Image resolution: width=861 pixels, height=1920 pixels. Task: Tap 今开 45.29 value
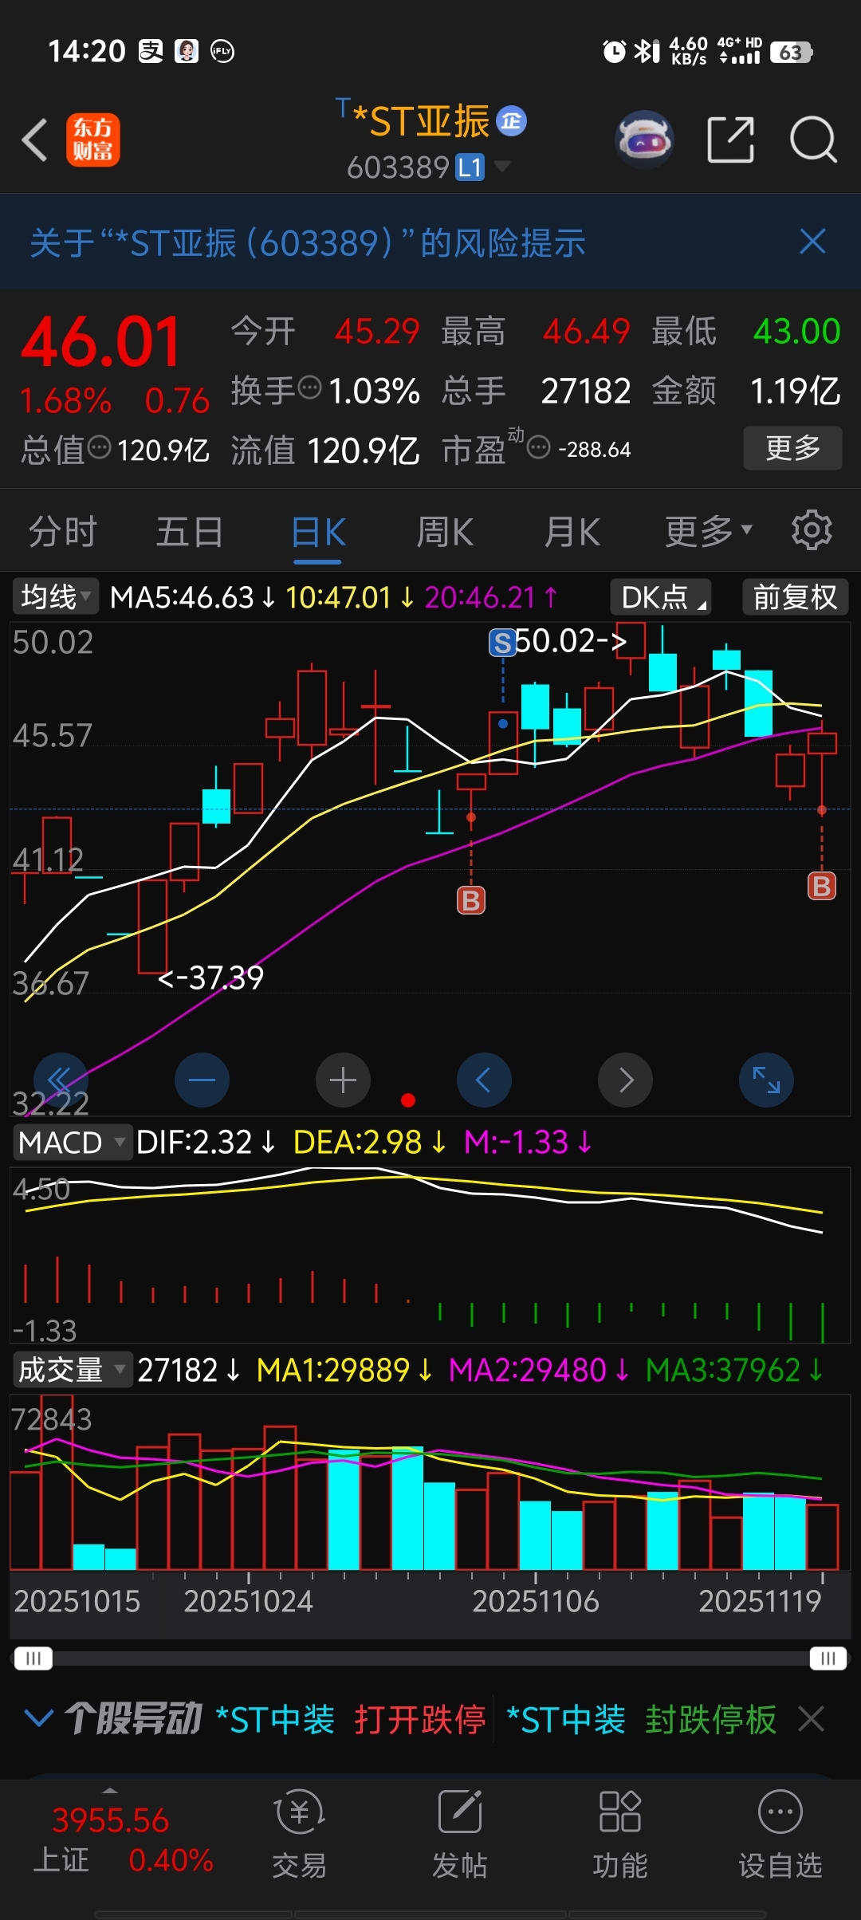(x=377, y=331)
